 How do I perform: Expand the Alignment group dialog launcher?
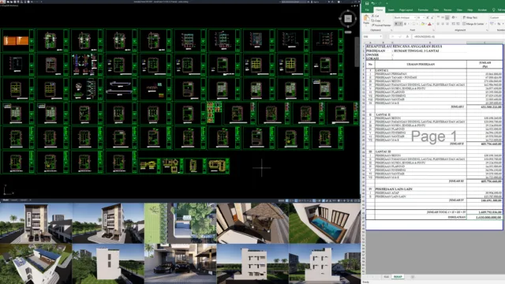pos(488,30)
